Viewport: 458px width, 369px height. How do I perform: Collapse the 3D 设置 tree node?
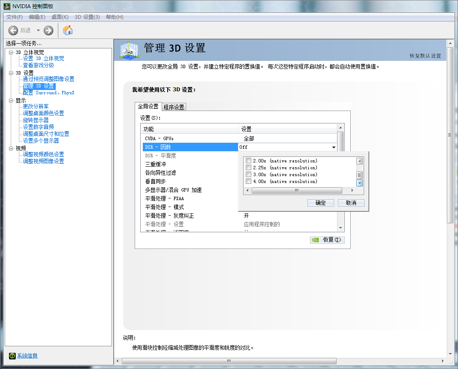pos(11,73)
